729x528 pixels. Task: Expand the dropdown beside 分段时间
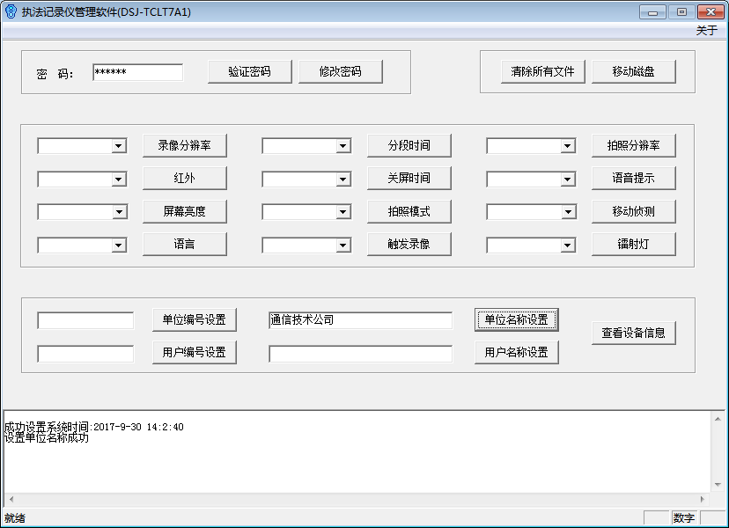(x=343, y=146)
